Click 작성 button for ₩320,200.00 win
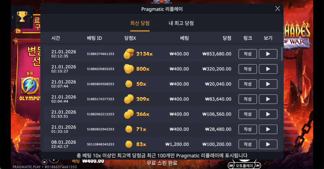Image resolution: width=324 pixels, height=169 pixels. tap(248, 69)
